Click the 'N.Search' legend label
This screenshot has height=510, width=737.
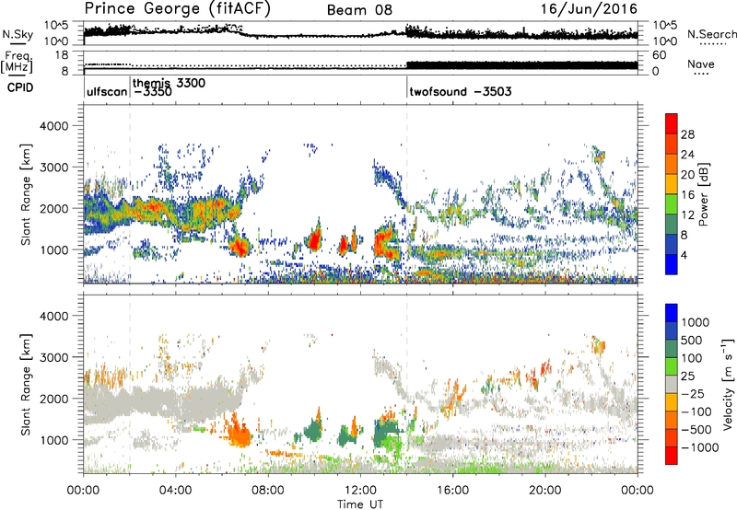[711, 34]
